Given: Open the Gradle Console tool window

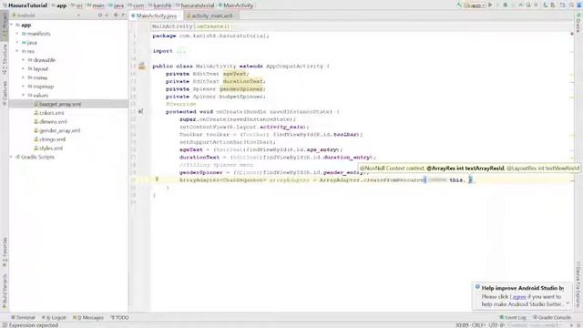Looking at the screenshot, I should point(552,318).
